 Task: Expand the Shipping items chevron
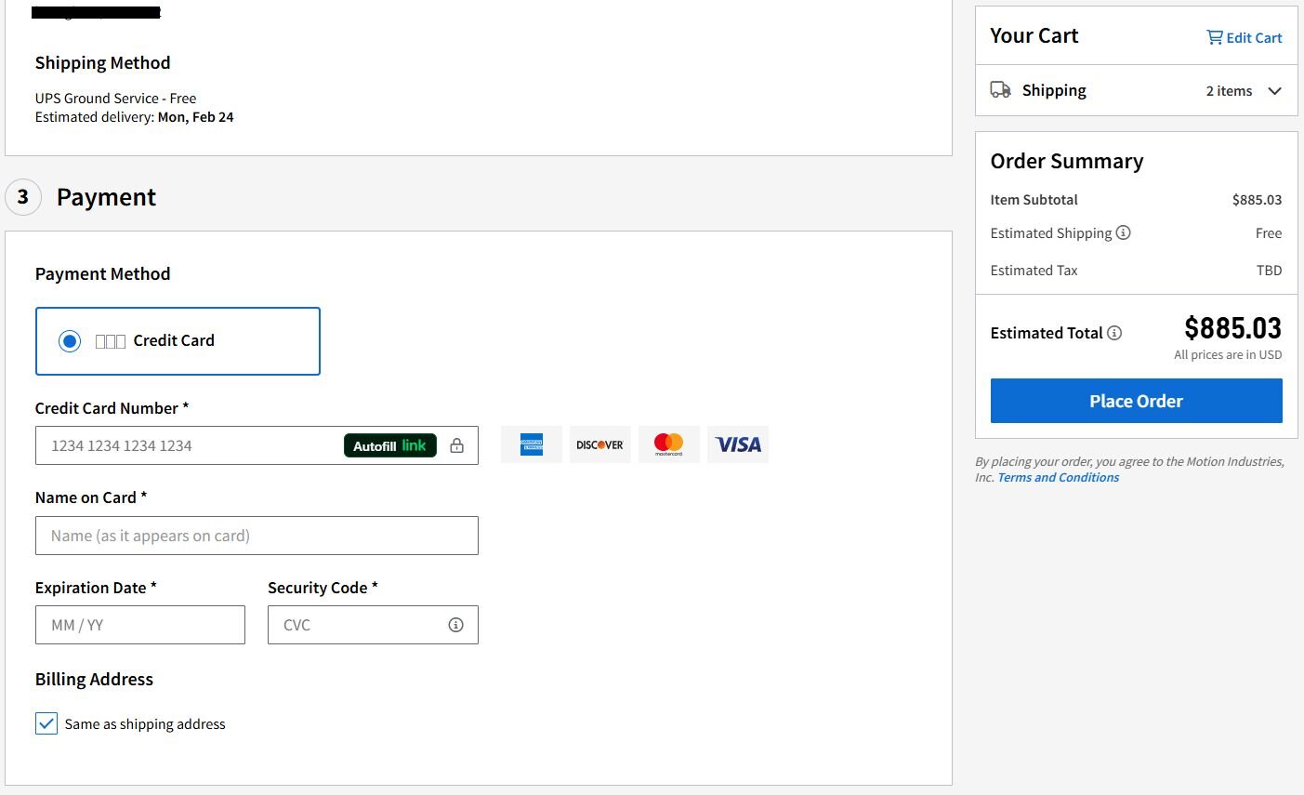pos(1274,91)
